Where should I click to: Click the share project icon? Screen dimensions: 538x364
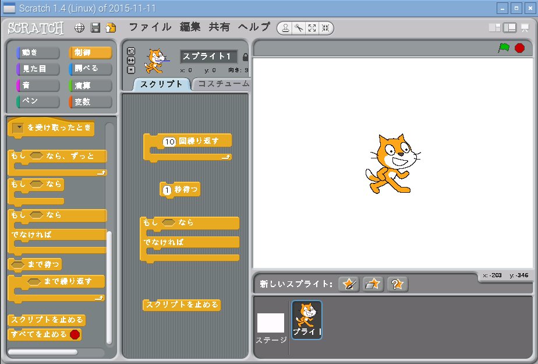(111, 28)
